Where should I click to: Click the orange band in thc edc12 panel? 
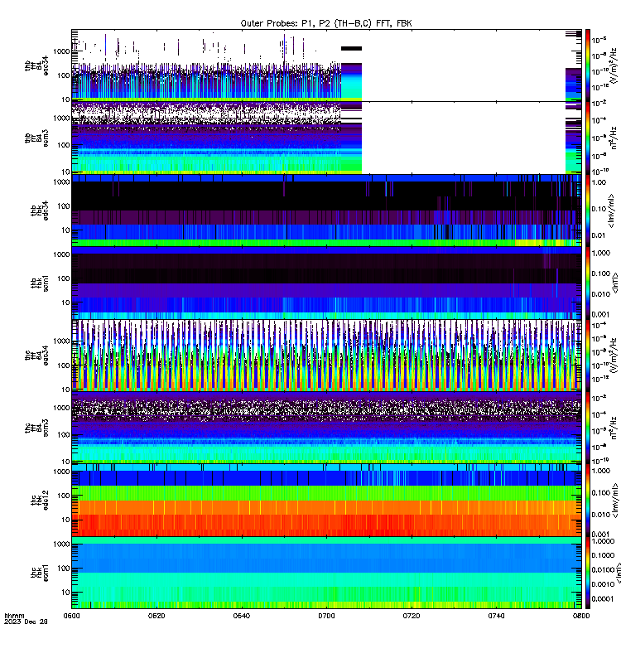326,507
